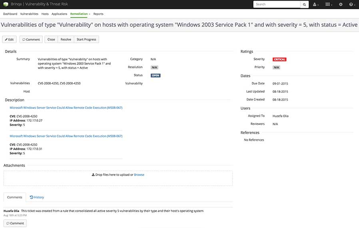The width and height of the screenshot is (359, 228).
Task: Click the OPEN status badge
Action: 156,75
